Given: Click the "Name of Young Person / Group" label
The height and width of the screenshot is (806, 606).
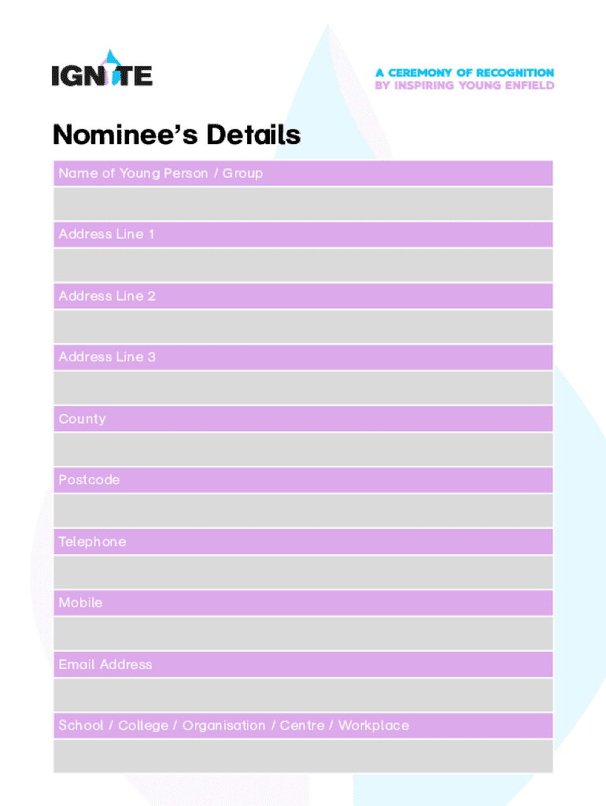Looking at the screenshot, I should (x=161, y=173).
